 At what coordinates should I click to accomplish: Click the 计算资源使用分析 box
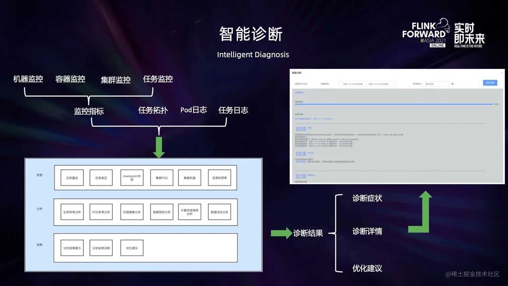point(189,212)
